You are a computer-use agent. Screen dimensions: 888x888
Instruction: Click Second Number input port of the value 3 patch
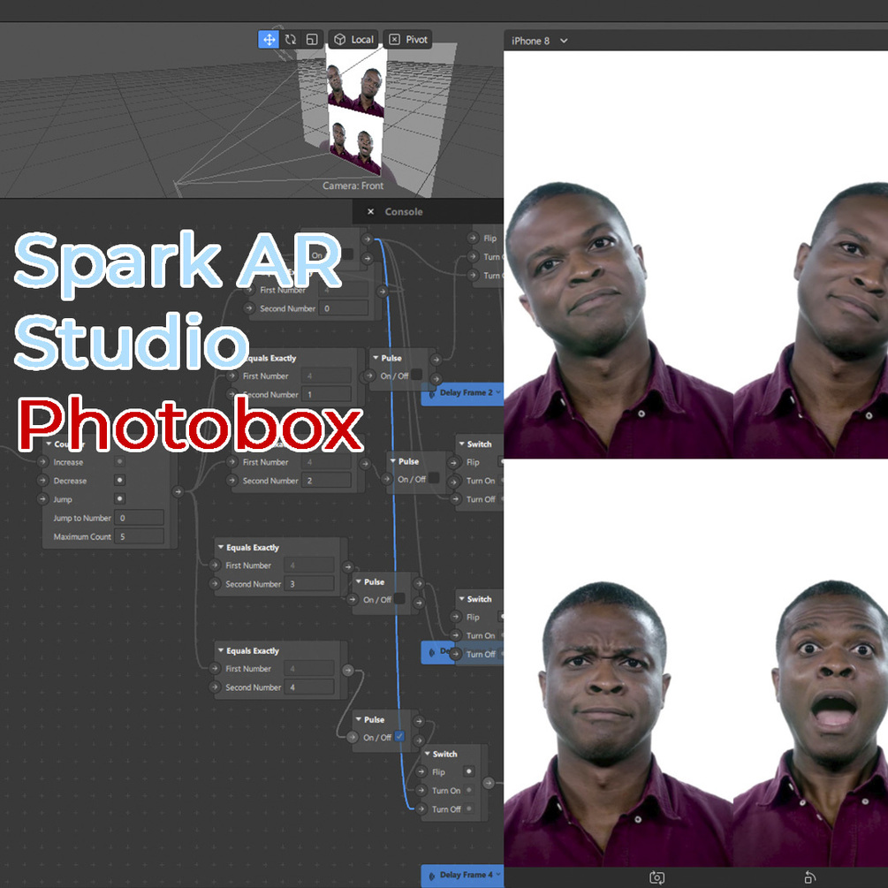[x=215, y=584]
